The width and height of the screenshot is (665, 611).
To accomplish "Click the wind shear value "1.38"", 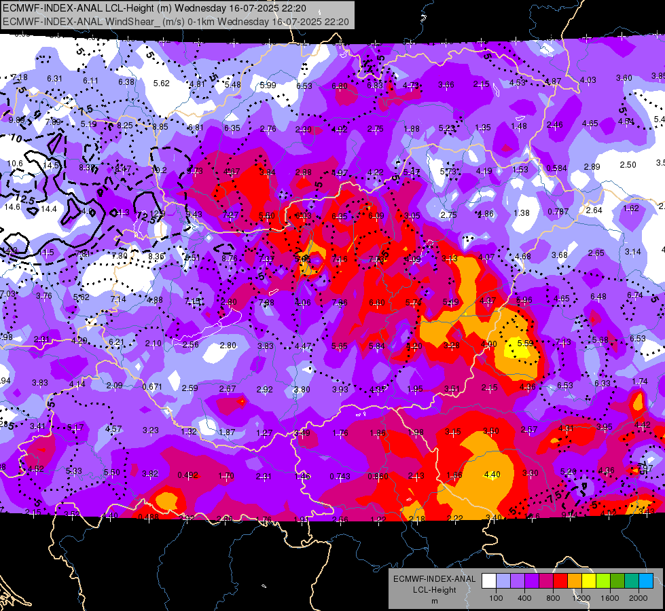I will click(522, 213).
